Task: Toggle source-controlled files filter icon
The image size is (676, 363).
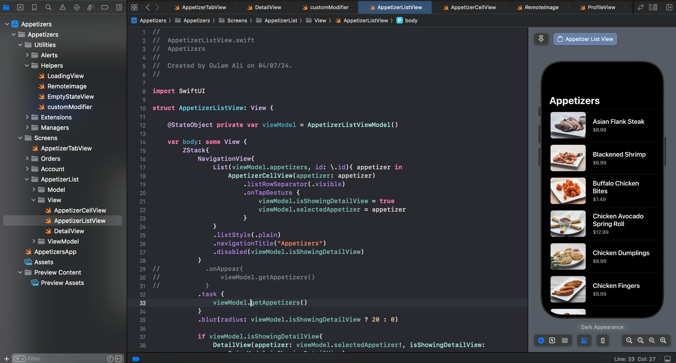Action: [x=119, y=358]
